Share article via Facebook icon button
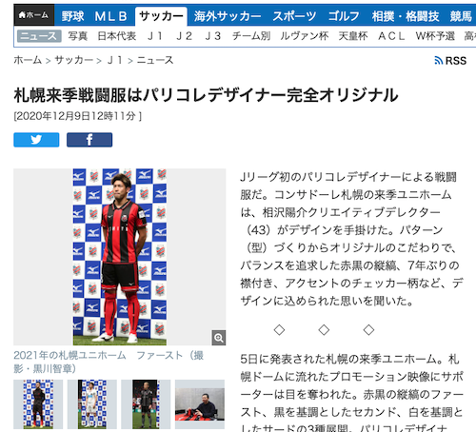This screenshot has height=432, width=476. point(89,140)
